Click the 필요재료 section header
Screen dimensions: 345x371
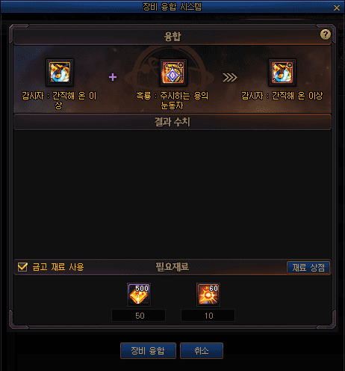point(172,267)
